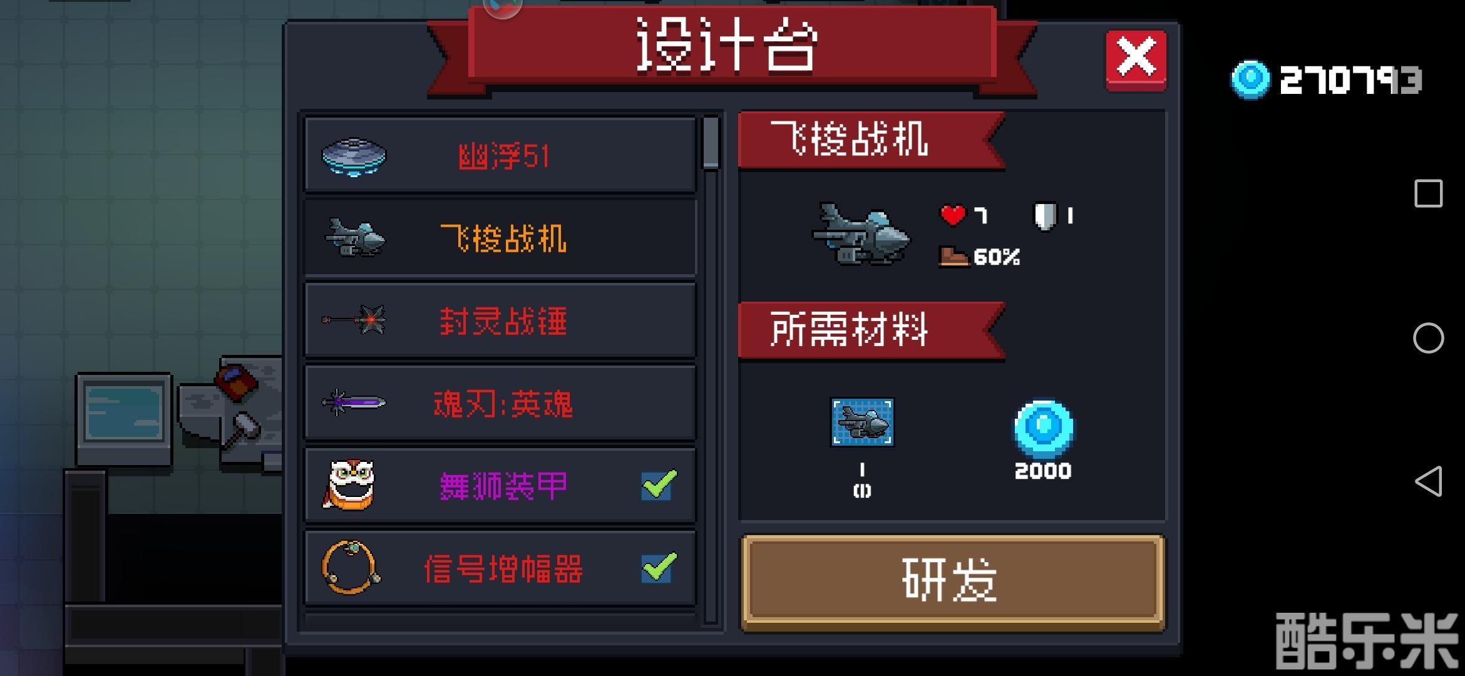
Task: Tap the Android back triangle button
Action: [1429, 481]
